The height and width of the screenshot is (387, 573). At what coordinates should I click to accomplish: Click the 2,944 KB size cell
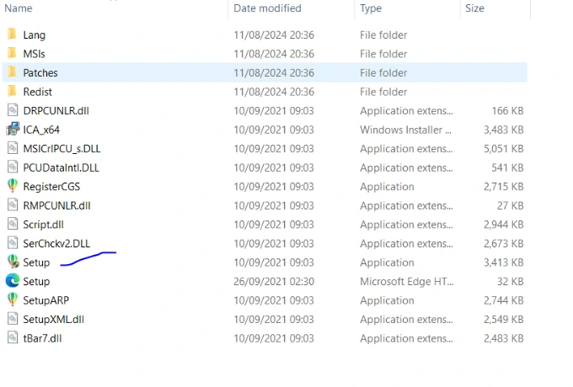pos(504,225)
